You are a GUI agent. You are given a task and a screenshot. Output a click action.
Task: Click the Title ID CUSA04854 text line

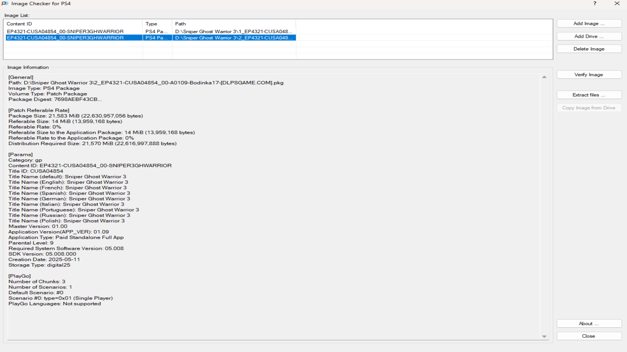coord(36,171)
